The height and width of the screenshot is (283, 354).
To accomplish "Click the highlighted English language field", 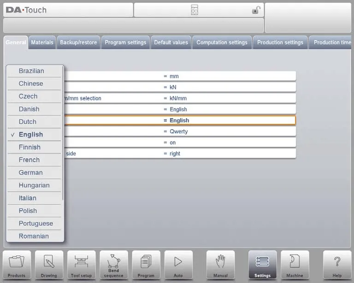I will click(228, 121).
